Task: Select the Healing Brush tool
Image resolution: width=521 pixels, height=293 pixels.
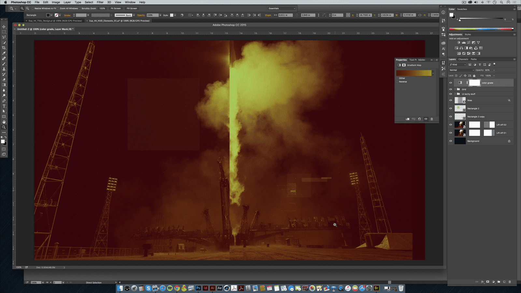Action: (x=4, y=59)
